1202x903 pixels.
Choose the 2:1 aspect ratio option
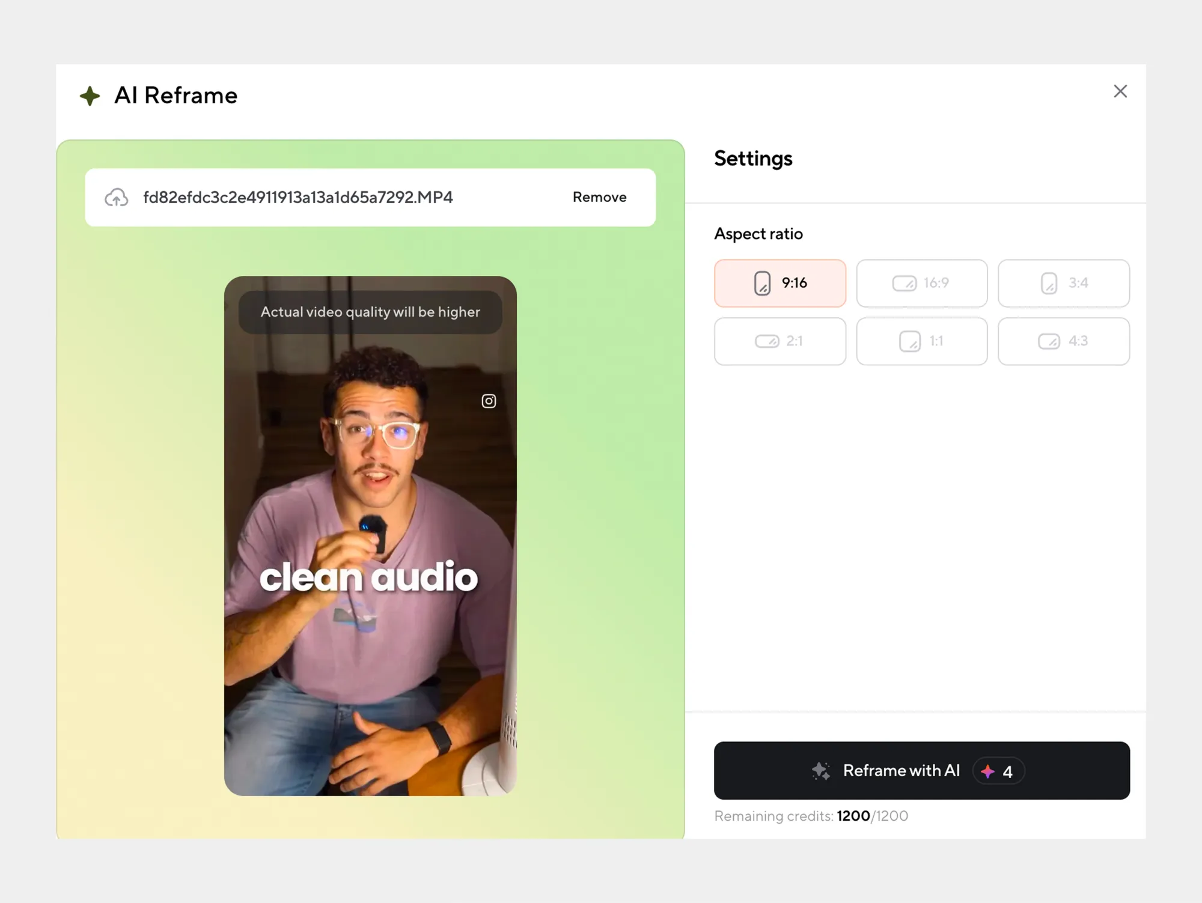tap(779, 341)
